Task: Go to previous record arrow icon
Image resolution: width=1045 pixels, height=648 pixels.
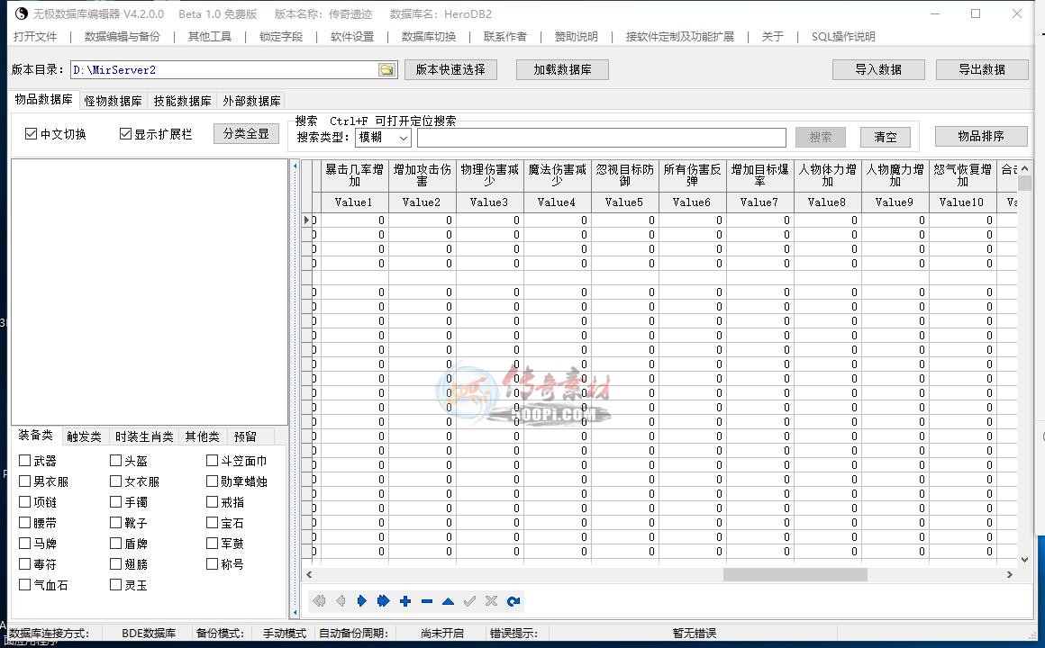Action: (x=341, y=601)
